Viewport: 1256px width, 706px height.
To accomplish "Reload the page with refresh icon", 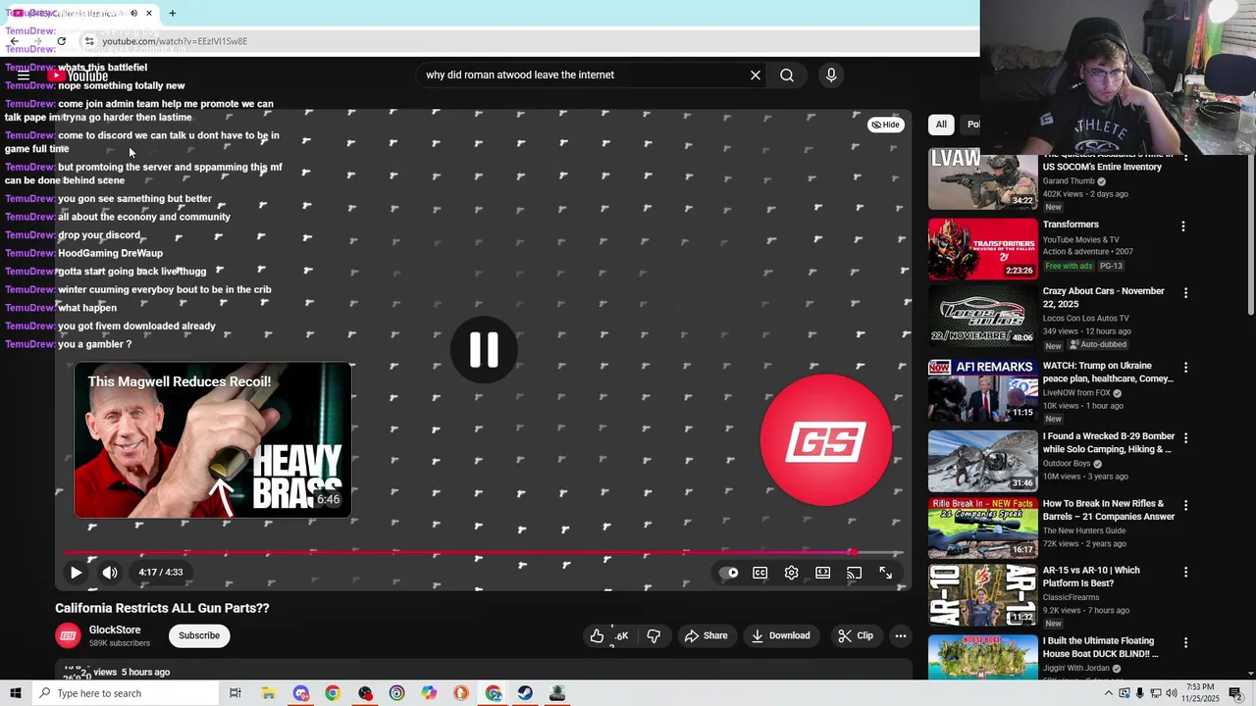I will 61,41.
